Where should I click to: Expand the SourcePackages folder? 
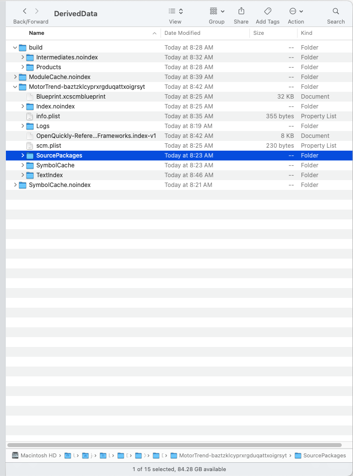click(x=23, y=156)
